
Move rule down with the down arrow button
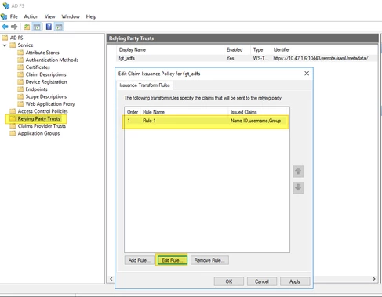298,187
